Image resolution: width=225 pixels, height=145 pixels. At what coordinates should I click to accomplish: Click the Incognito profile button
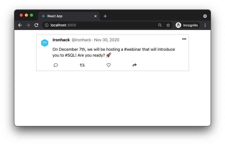point(187,25)
